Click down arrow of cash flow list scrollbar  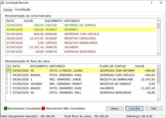pyautogui.click(x=158, y=99)
